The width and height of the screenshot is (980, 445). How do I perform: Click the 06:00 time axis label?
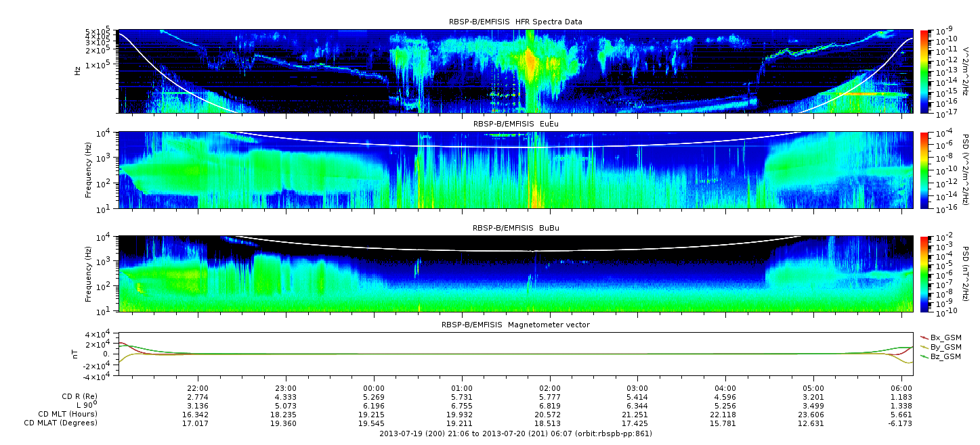click(901, 388)
